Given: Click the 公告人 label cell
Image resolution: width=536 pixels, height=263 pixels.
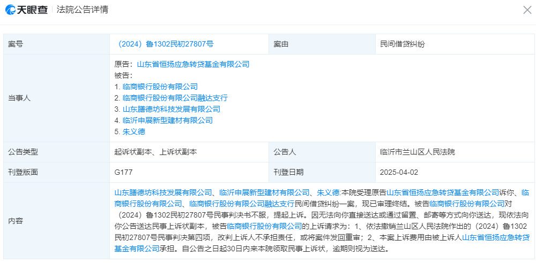Looking at the screenshot, I should pos(322,152).
